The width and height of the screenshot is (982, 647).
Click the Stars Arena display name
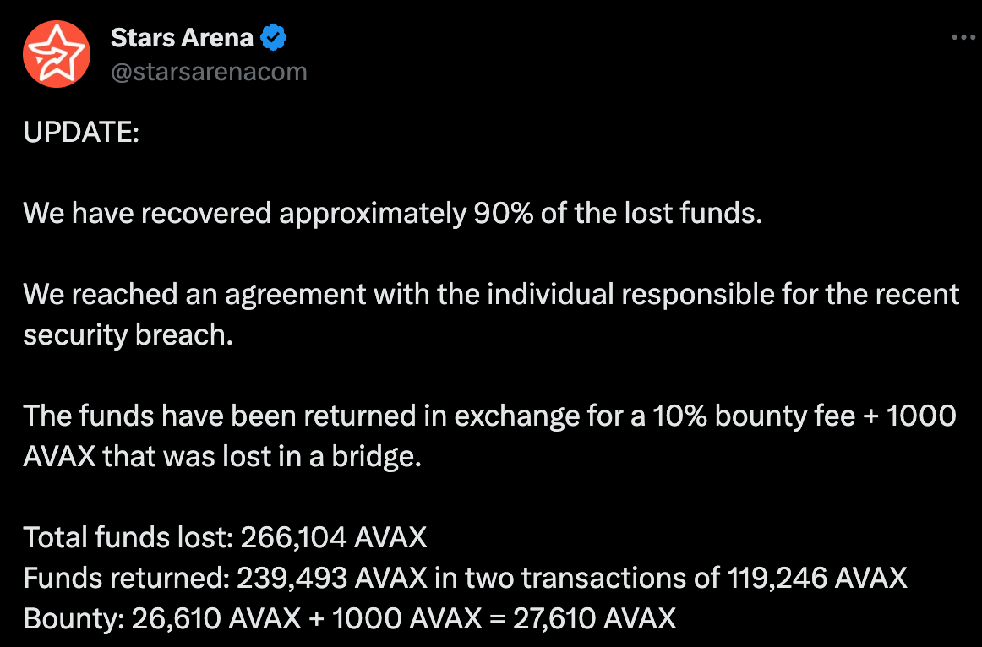point(182,37)
